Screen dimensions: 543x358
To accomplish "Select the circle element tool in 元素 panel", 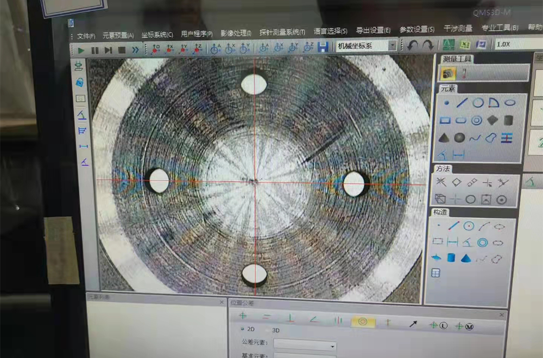I will click(478, 103).
